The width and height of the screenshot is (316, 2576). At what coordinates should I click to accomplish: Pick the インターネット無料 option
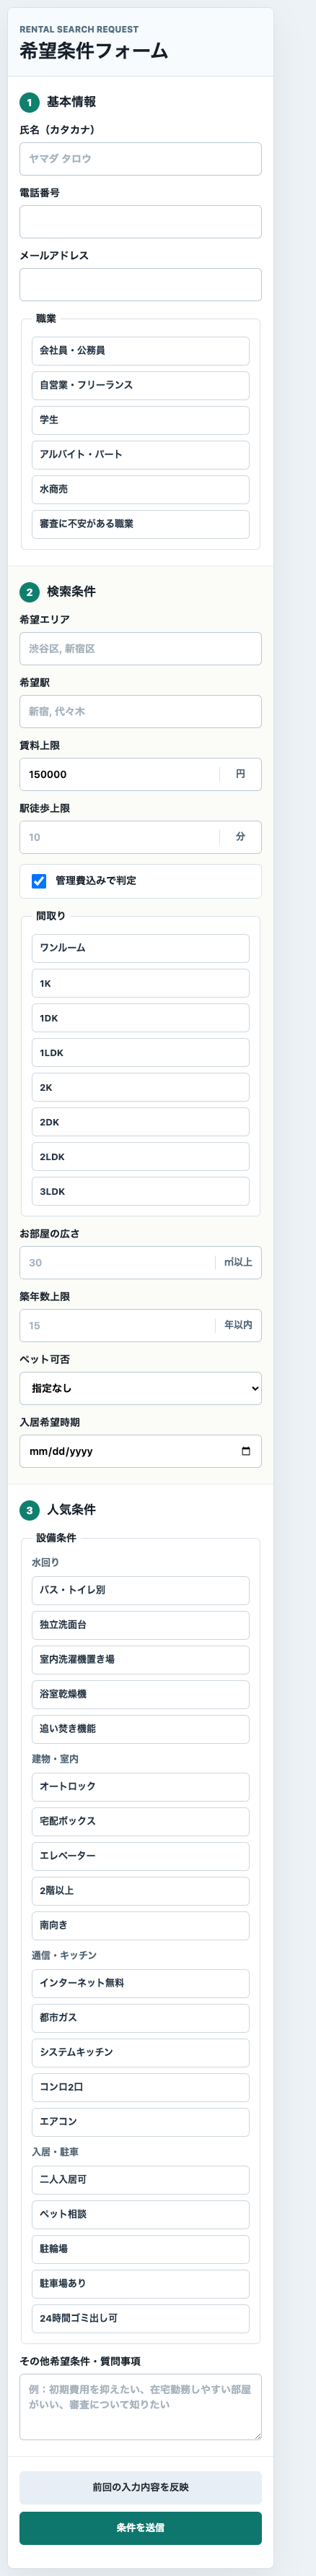[x=140, y=1983]
